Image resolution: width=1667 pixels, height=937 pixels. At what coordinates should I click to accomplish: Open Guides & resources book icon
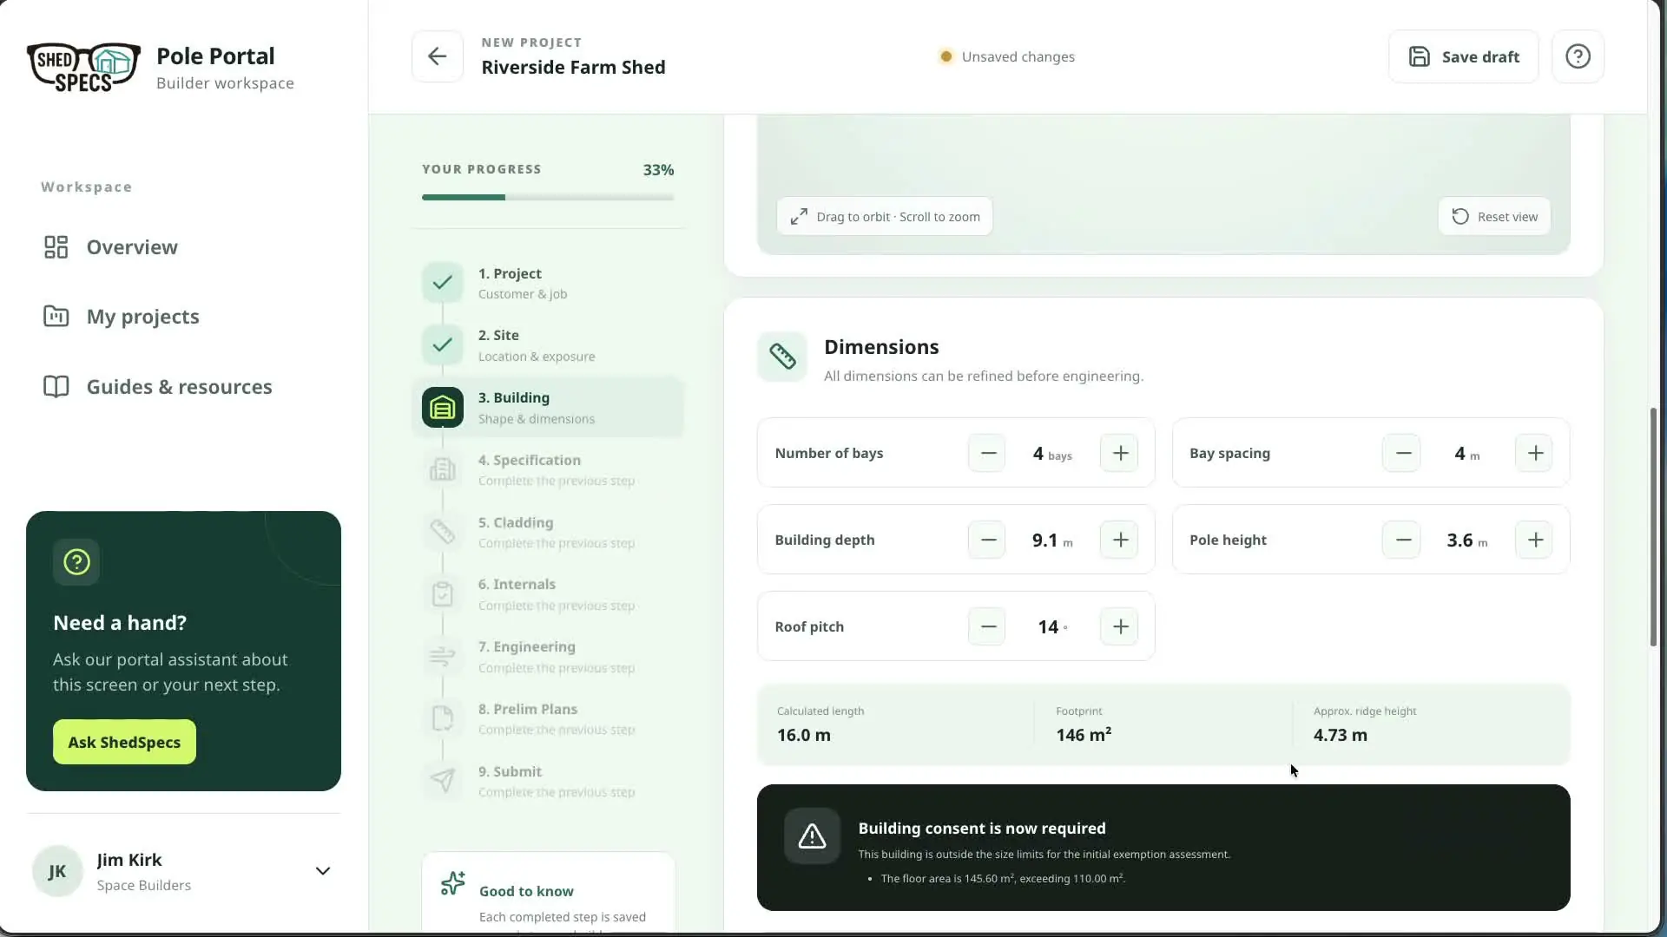(56, 387)
